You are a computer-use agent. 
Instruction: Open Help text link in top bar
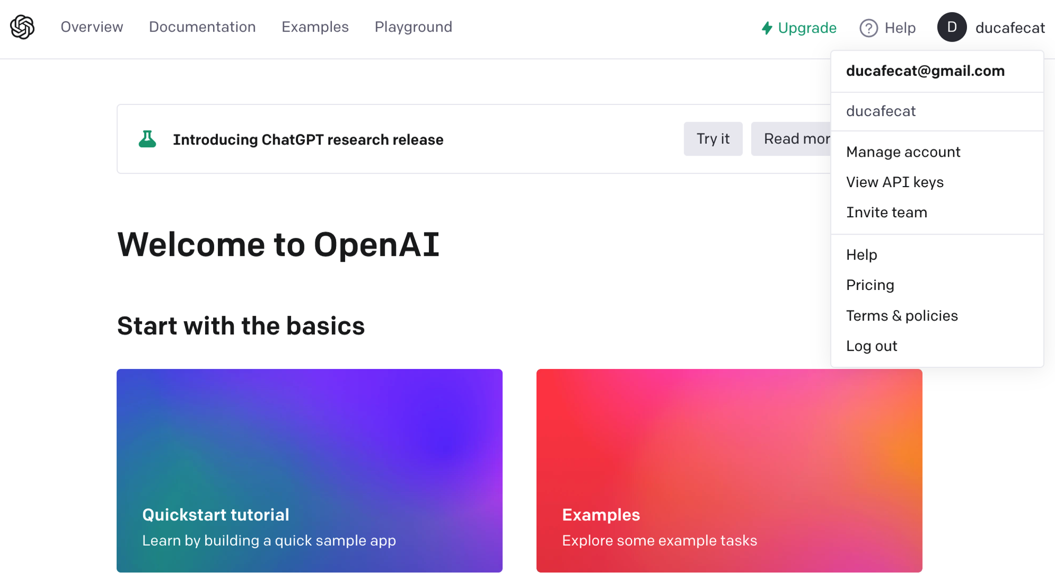pos(900,28)
